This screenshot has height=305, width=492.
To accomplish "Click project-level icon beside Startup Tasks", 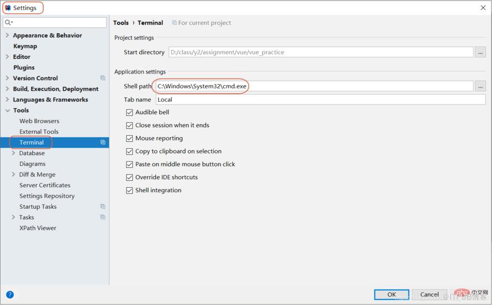I will [103, 206].
